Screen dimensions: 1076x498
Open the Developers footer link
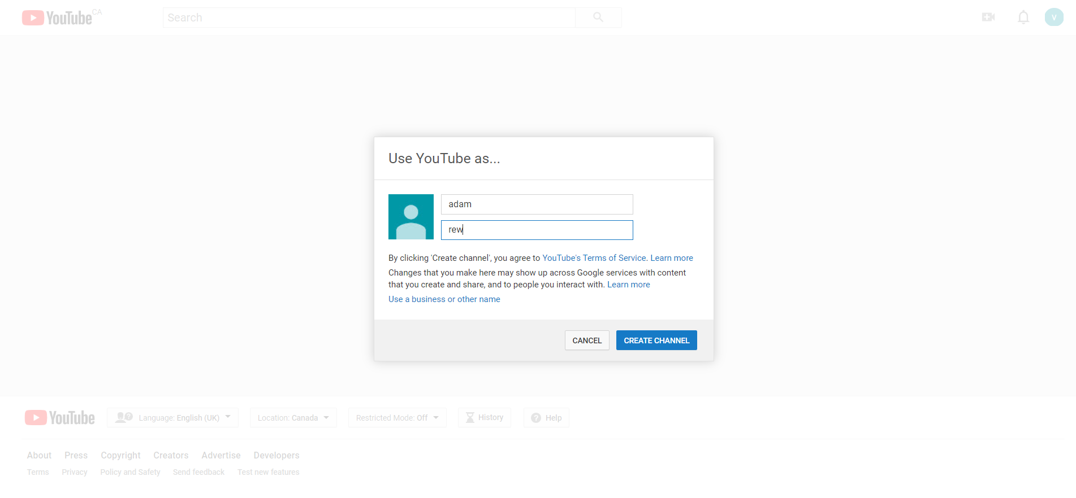[x=276, y=455]
